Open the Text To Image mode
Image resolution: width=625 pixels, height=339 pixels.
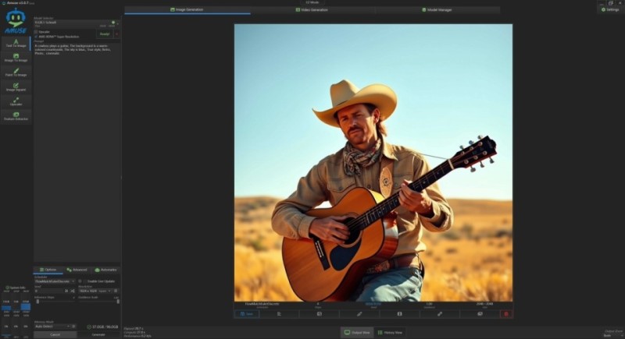(x=16, y=44)
